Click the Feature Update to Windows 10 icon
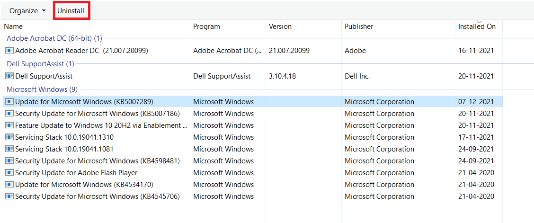 click(9, 125)
